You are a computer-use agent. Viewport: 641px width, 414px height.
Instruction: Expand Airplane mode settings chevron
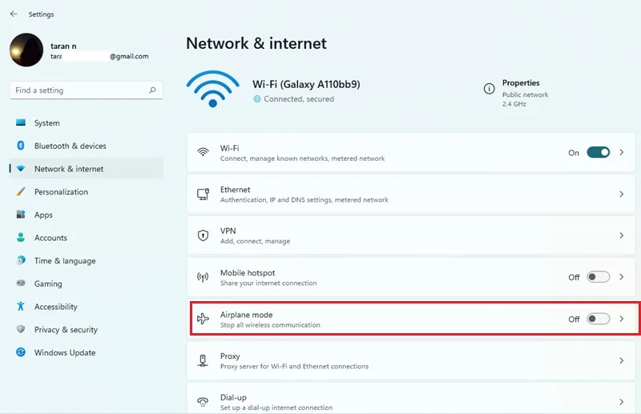622,319
